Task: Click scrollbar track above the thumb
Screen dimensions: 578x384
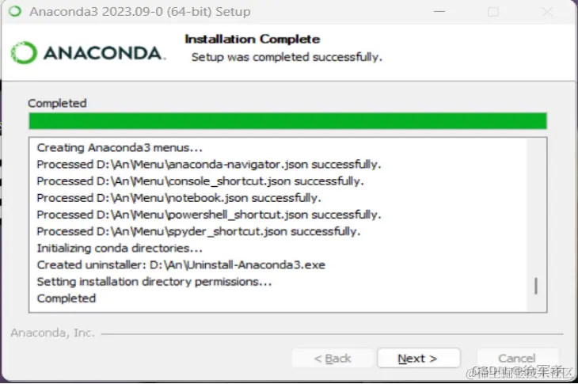Action: point(536,207)
